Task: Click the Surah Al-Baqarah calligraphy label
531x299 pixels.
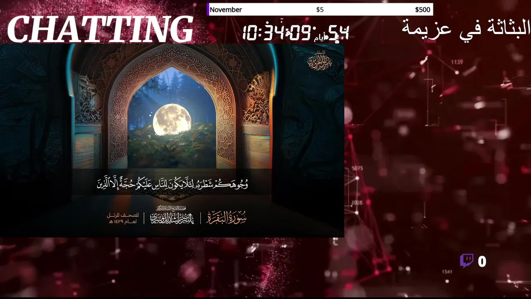Action: pyautogui.click(x=227, y=217)
